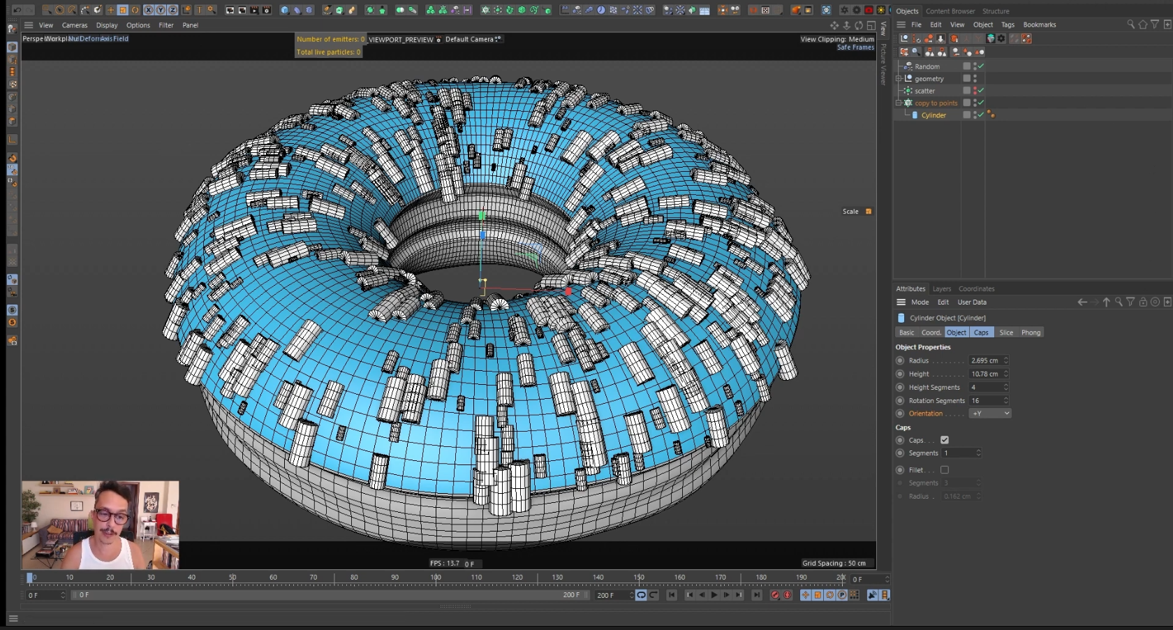The height and width of the screenshot is (630, 1173).
Task: Open the Cameras menu in viewport
Action: (74, 25)
